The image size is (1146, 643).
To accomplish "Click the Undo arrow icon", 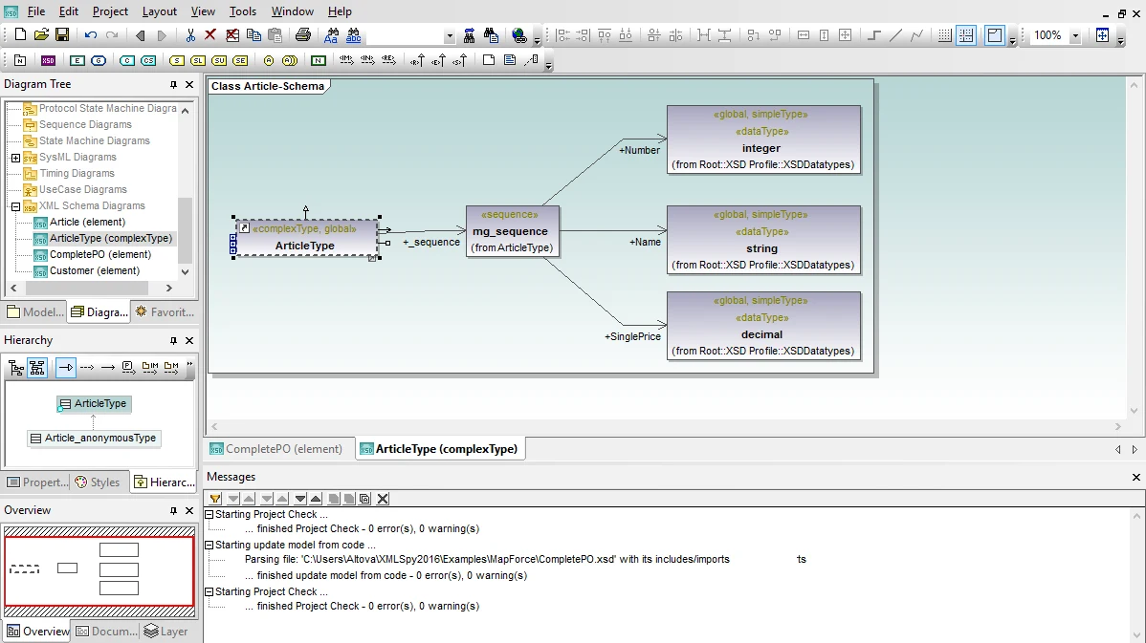I will (x=91, y=35).
